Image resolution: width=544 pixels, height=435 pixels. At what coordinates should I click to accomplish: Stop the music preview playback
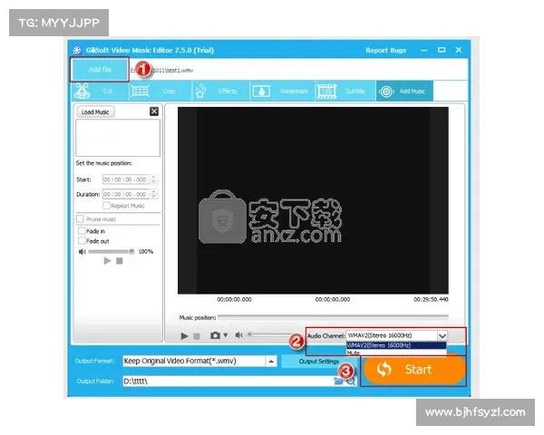click(120, 261)
